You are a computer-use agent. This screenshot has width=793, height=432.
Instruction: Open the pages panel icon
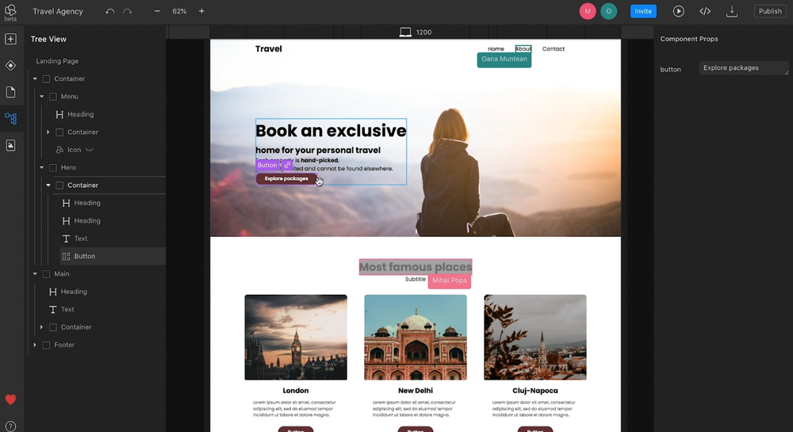coord(10,92)
